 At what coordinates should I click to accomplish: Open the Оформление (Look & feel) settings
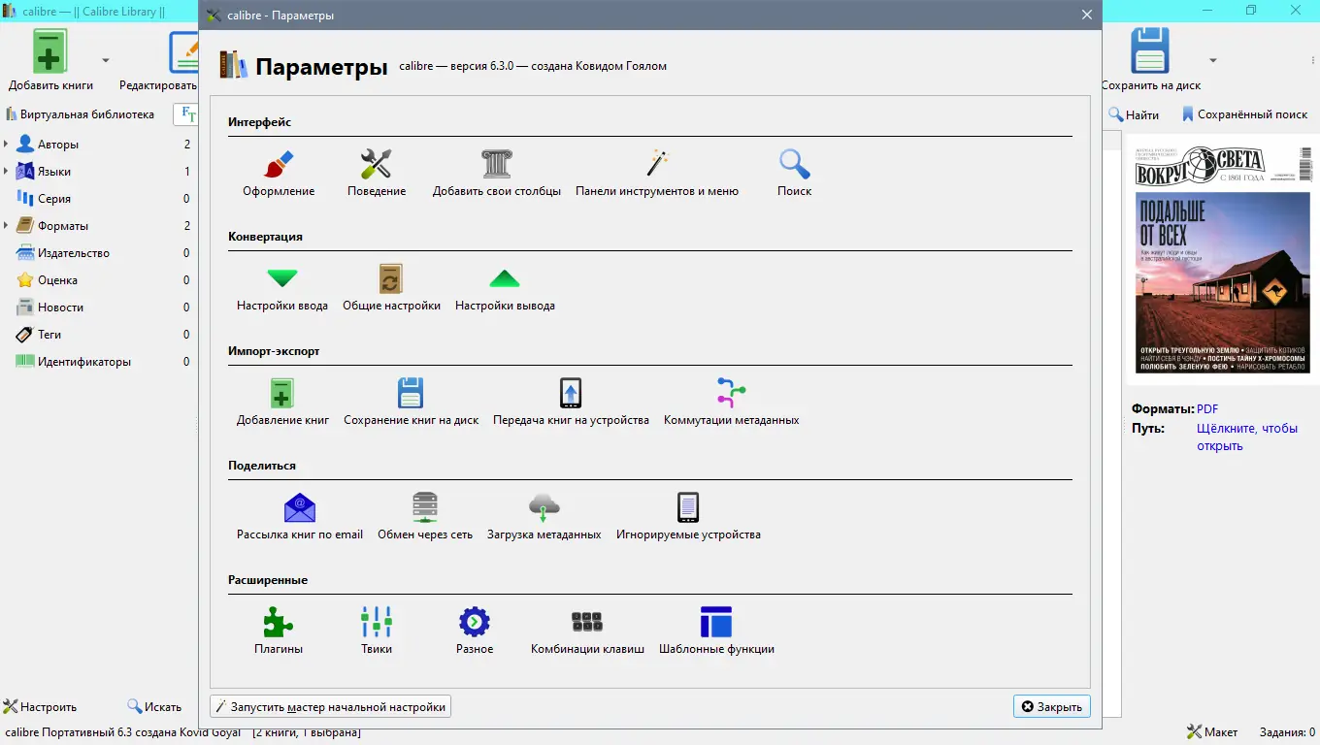click(279, 174)
